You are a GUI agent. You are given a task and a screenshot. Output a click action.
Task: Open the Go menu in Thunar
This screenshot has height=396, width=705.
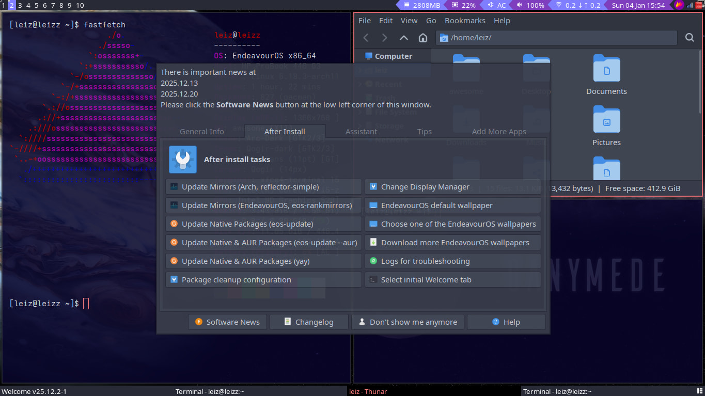coord(431,21)
